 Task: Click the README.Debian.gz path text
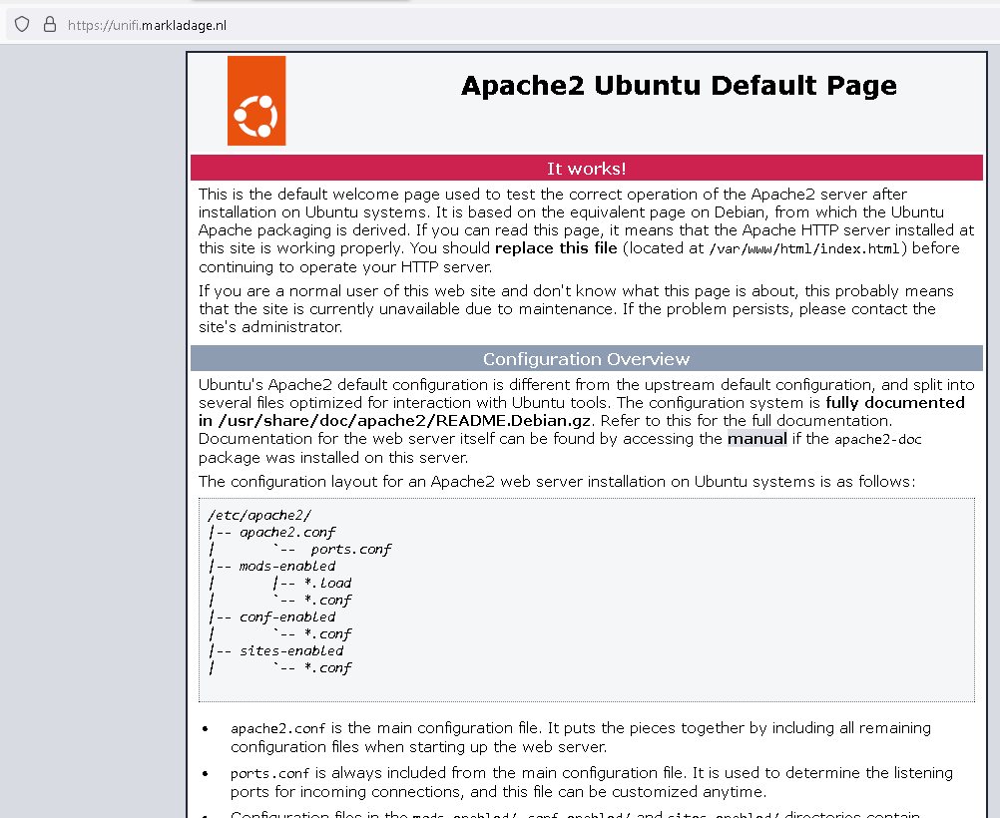[x=404, y=421]
